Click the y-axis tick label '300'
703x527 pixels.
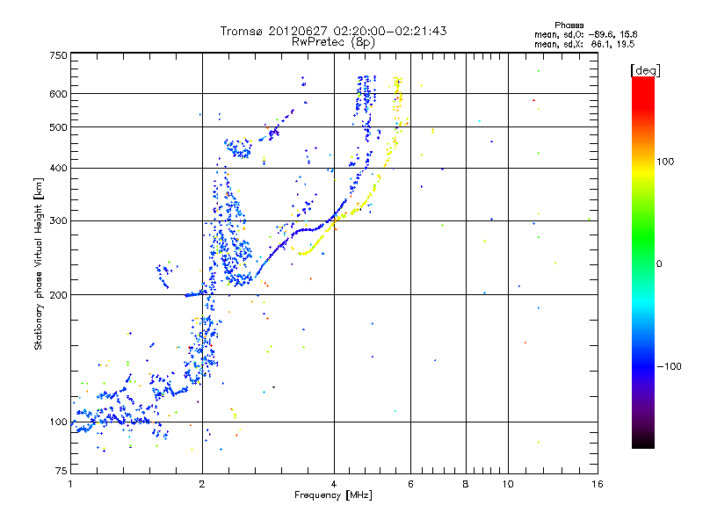coord(59,221)
